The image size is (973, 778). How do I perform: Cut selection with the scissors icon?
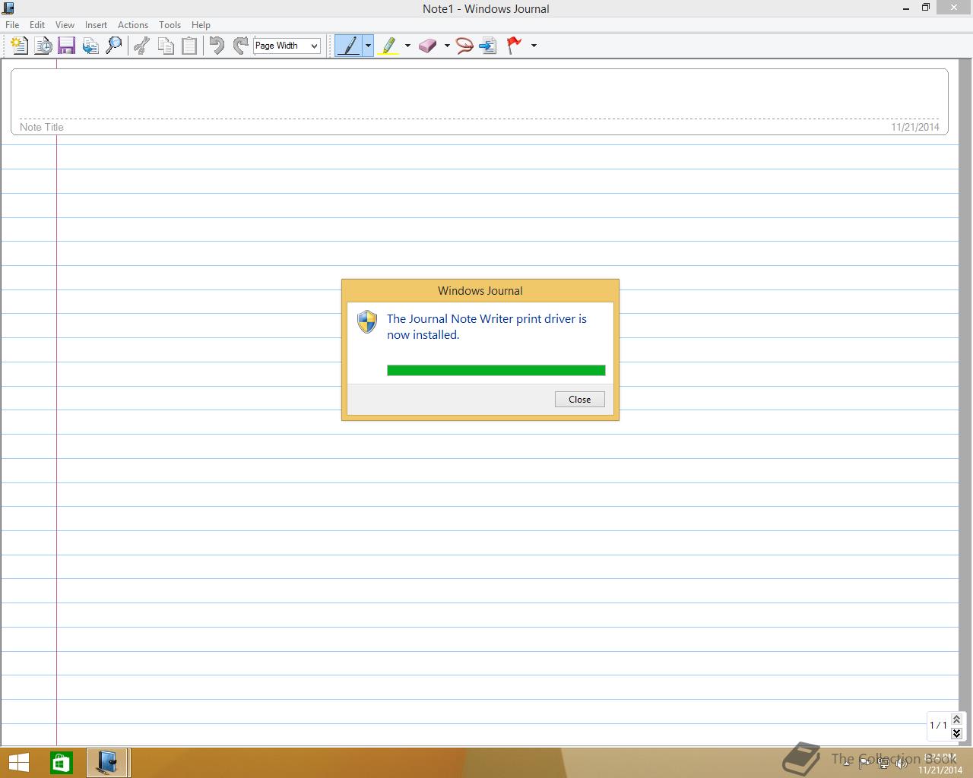141,46
